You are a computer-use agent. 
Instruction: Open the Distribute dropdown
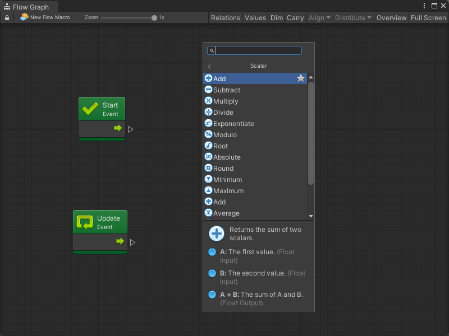353,18
